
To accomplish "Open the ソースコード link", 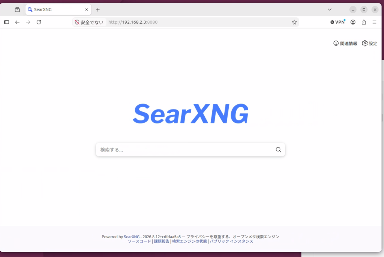I will [139, 241].
